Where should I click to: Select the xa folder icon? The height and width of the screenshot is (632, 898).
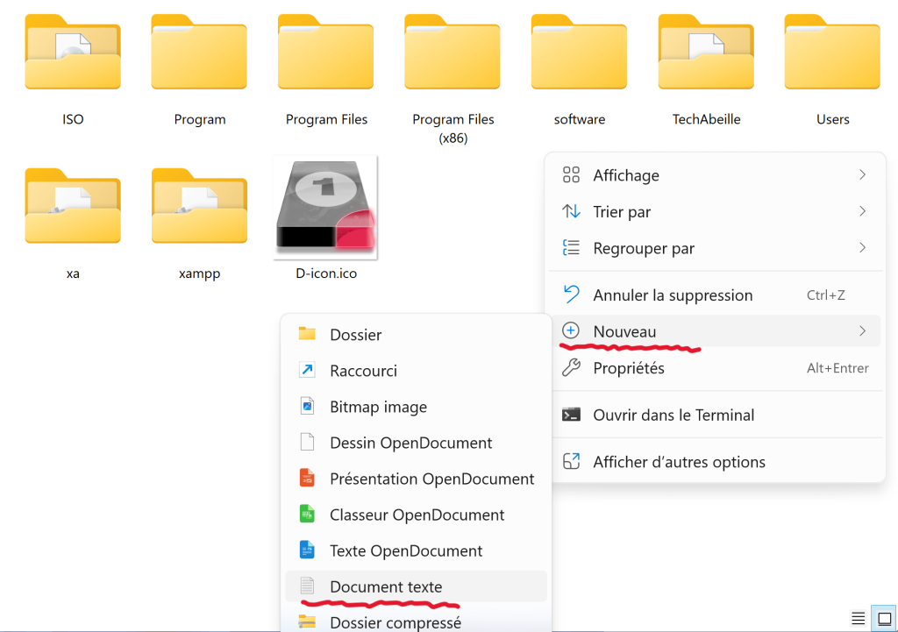click(x=73, y=207)
